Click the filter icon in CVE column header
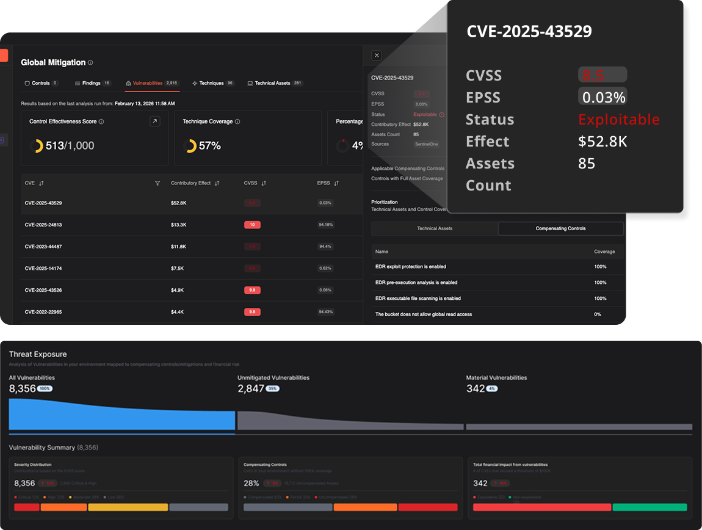This screenshot has height=530, width=702. click(x=157, y=183)
